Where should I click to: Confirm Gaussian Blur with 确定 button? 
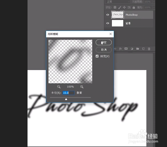point(104,42)
